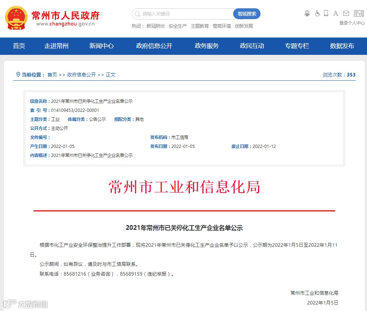The height and width of the screenshot is (311, 367).
Task: Open the 政务服务 navigation tab
Action: tap(207, 46)
